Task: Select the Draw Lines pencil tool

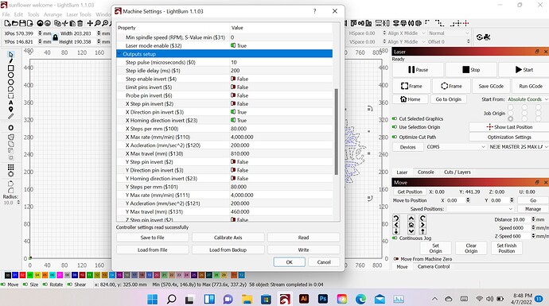Action: (11, 61)
